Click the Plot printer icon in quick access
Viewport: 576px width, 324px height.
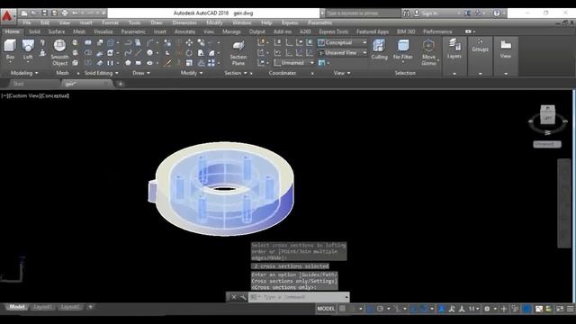[x=65, y=13]
